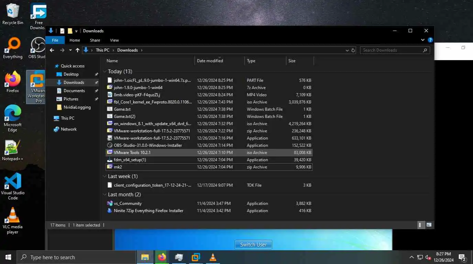The height and width of the screenshot is (264, 473).
Task: Select the mk2 zip archive
Action: pyautogui.click(x=209, y=167)
